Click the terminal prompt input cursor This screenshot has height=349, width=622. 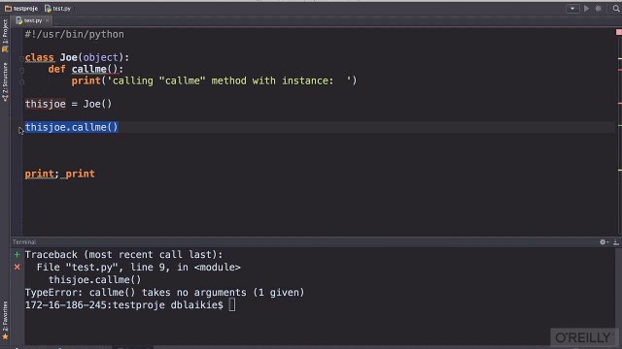(x=232, y=305)
